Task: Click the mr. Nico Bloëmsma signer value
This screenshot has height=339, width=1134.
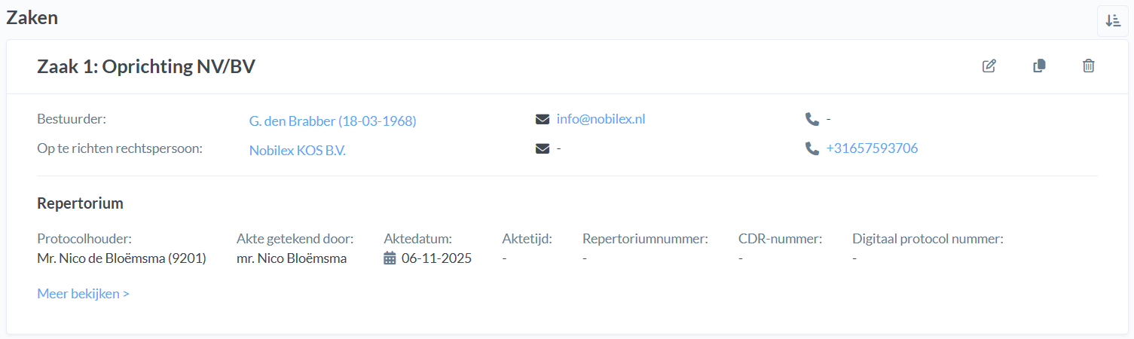Action: click(x=292, y=258)
